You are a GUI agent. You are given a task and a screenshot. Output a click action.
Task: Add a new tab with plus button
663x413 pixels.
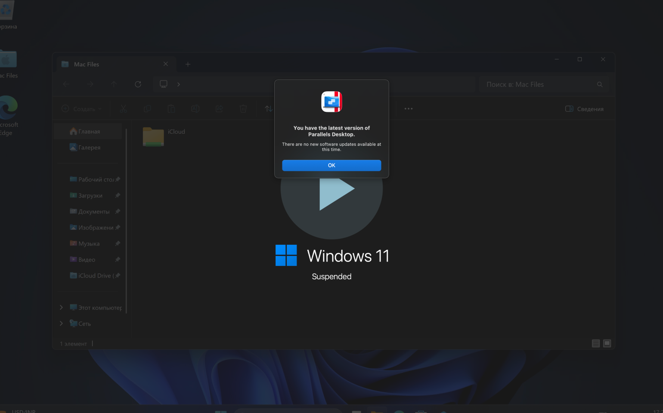pos(188,64)
